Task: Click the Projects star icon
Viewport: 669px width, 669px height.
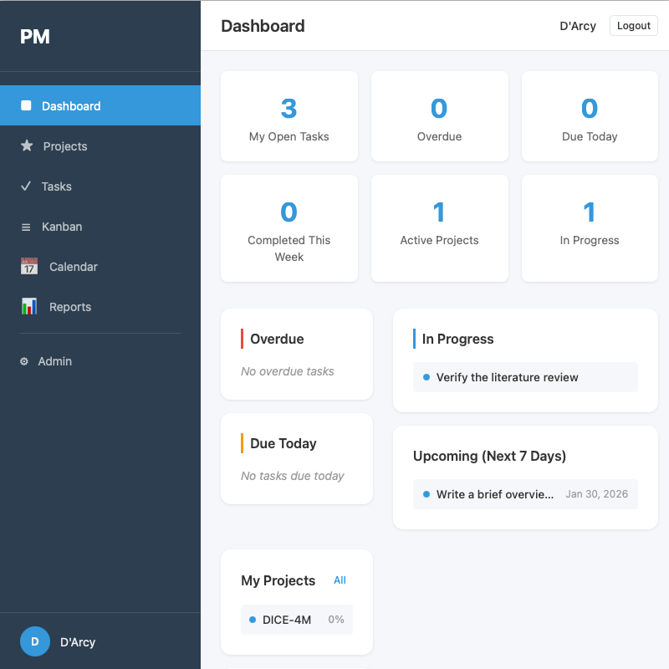Action: click(27, 146)
